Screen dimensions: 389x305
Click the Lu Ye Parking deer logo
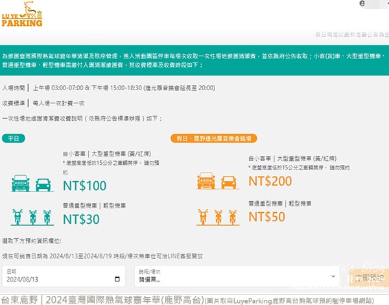pos(22,14)
